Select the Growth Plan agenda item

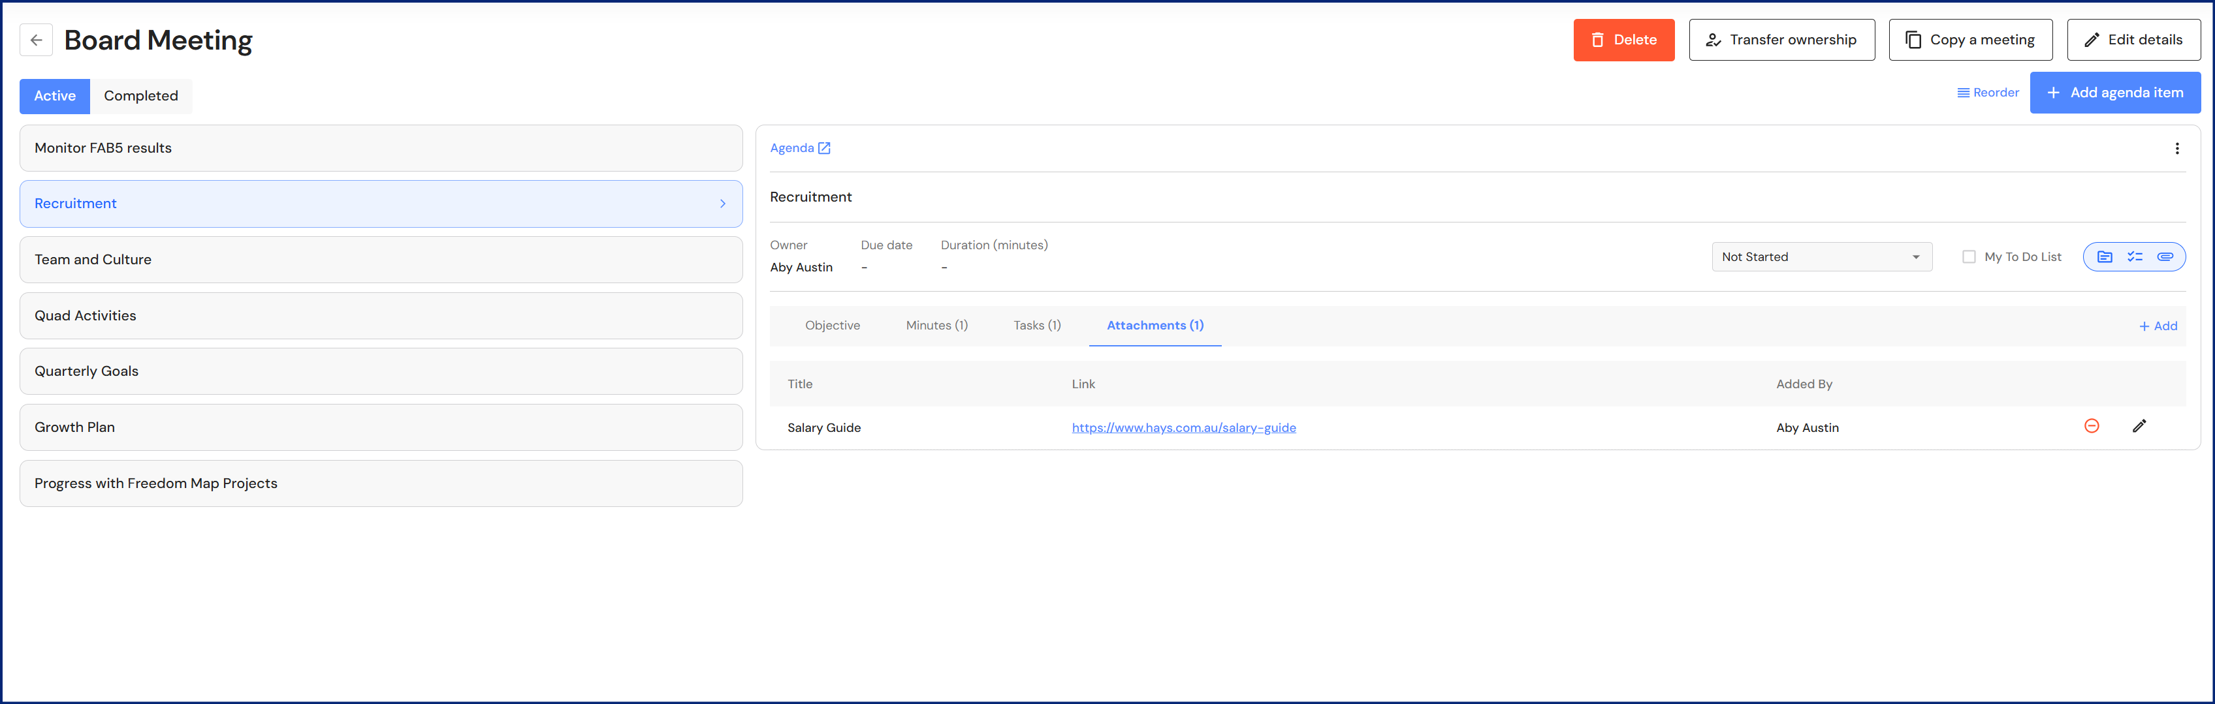coord(381,427)
